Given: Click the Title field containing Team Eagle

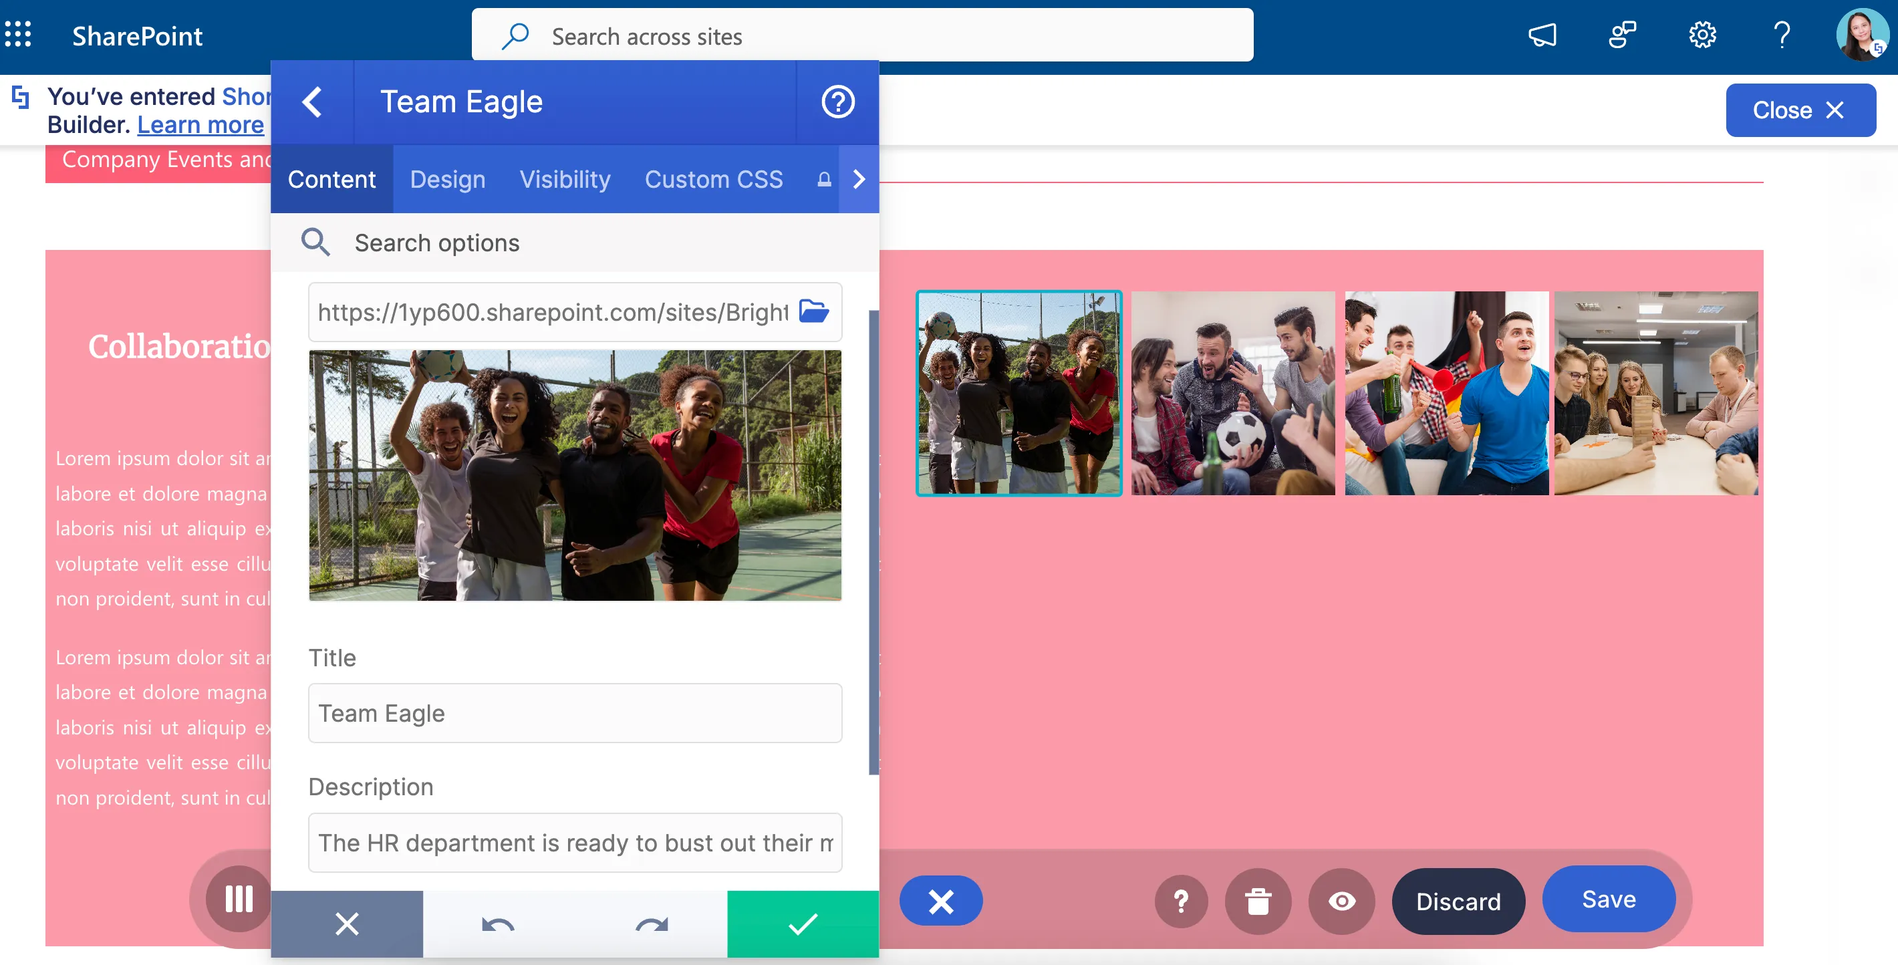Looking at the screenshot, I should (575, 712).
